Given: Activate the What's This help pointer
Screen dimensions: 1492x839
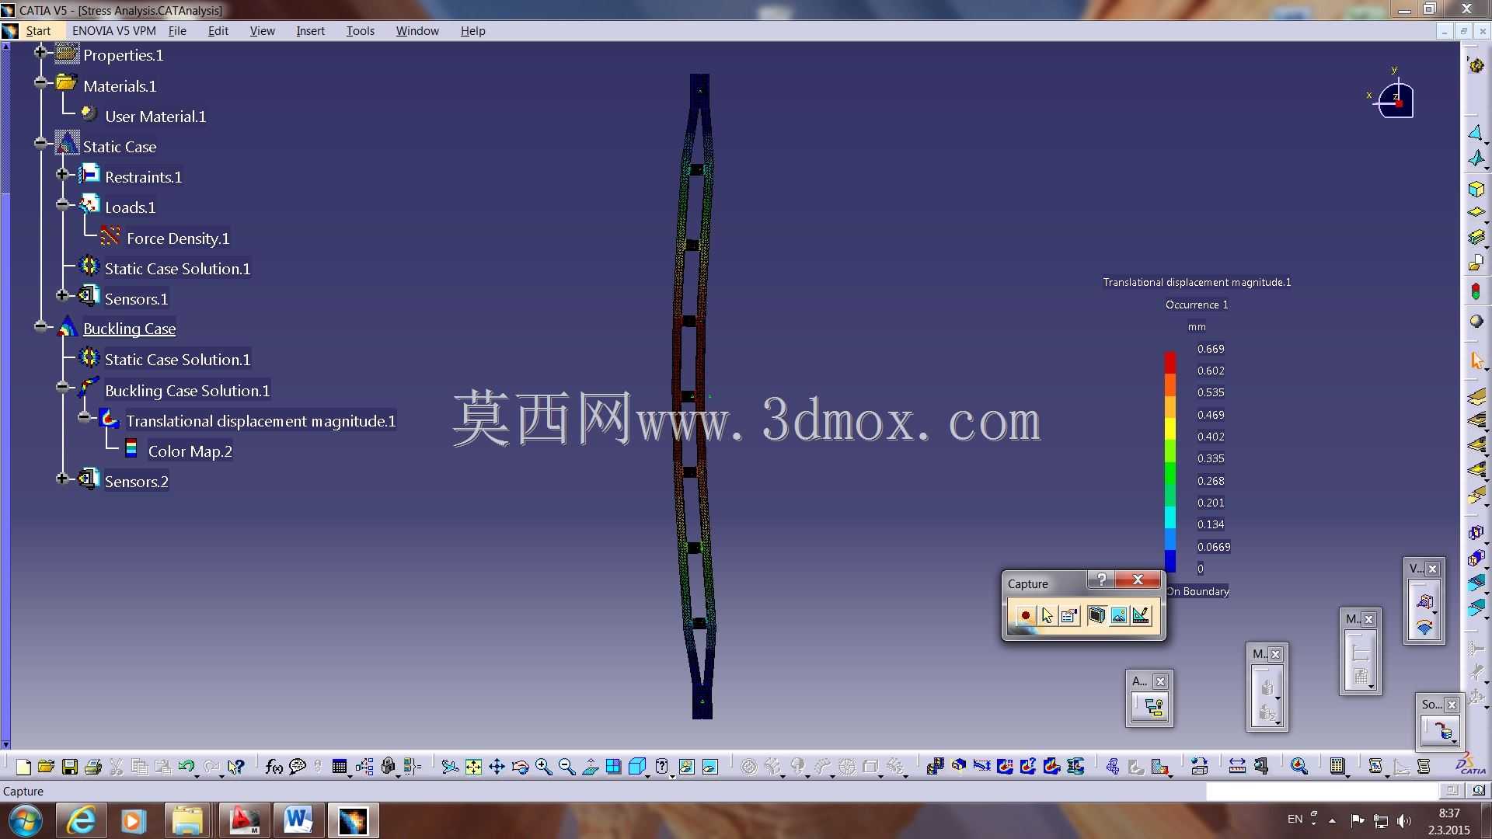Looking at the screenshot, I should coord(235,768).
